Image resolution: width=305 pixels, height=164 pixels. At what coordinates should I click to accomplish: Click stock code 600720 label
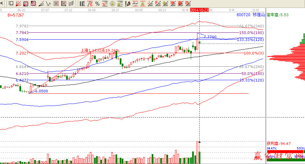click(242, 15)
